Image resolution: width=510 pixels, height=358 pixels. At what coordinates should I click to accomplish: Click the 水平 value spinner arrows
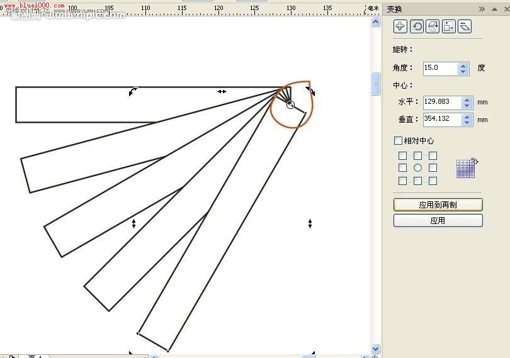click(467, 102)
